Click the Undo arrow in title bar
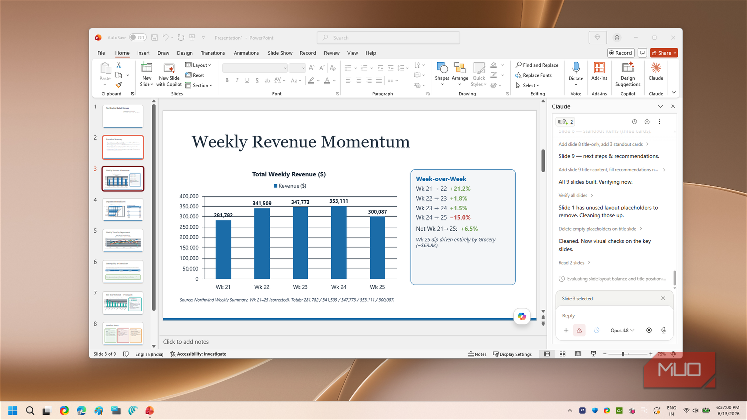Viewport: 747px width, 420px height. (166, 38)
